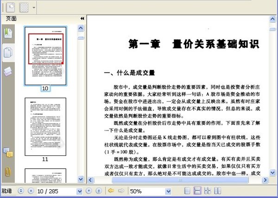Image resolution: width=278 pixels, height=198 pixels.
Task: Click the eraser tool icon in top toolbar
Action: (x=11, y=7)
